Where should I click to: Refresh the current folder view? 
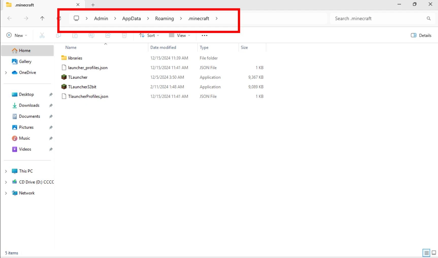click(59, 18)
